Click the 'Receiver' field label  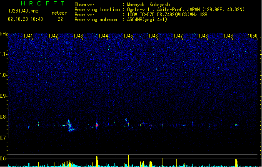85,15
